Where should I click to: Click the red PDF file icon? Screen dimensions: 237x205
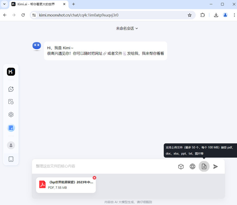click(42, 184)
